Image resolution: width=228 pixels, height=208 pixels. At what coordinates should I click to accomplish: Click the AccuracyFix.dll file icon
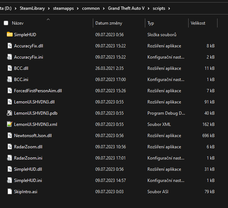click(x=10, y=46)
